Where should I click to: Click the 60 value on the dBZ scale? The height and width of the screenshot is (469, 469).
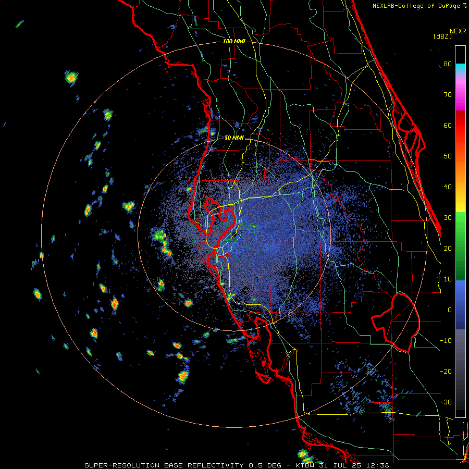[448, 125]
